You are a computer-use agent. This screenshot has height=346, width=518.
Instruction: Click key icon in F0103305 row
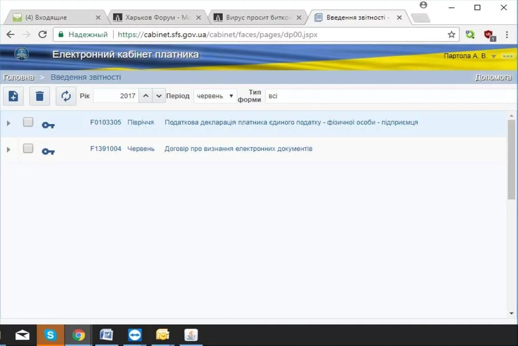point(48,125)
